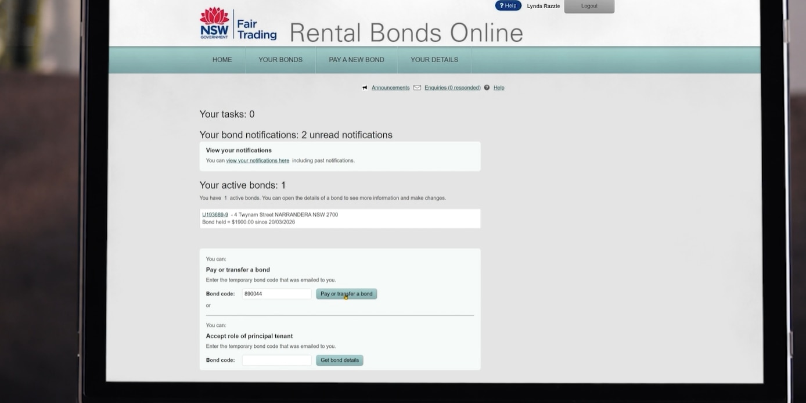Switch to the HOME tab
806x403 pixels.
pyautogui.click(x=222, y=59)
